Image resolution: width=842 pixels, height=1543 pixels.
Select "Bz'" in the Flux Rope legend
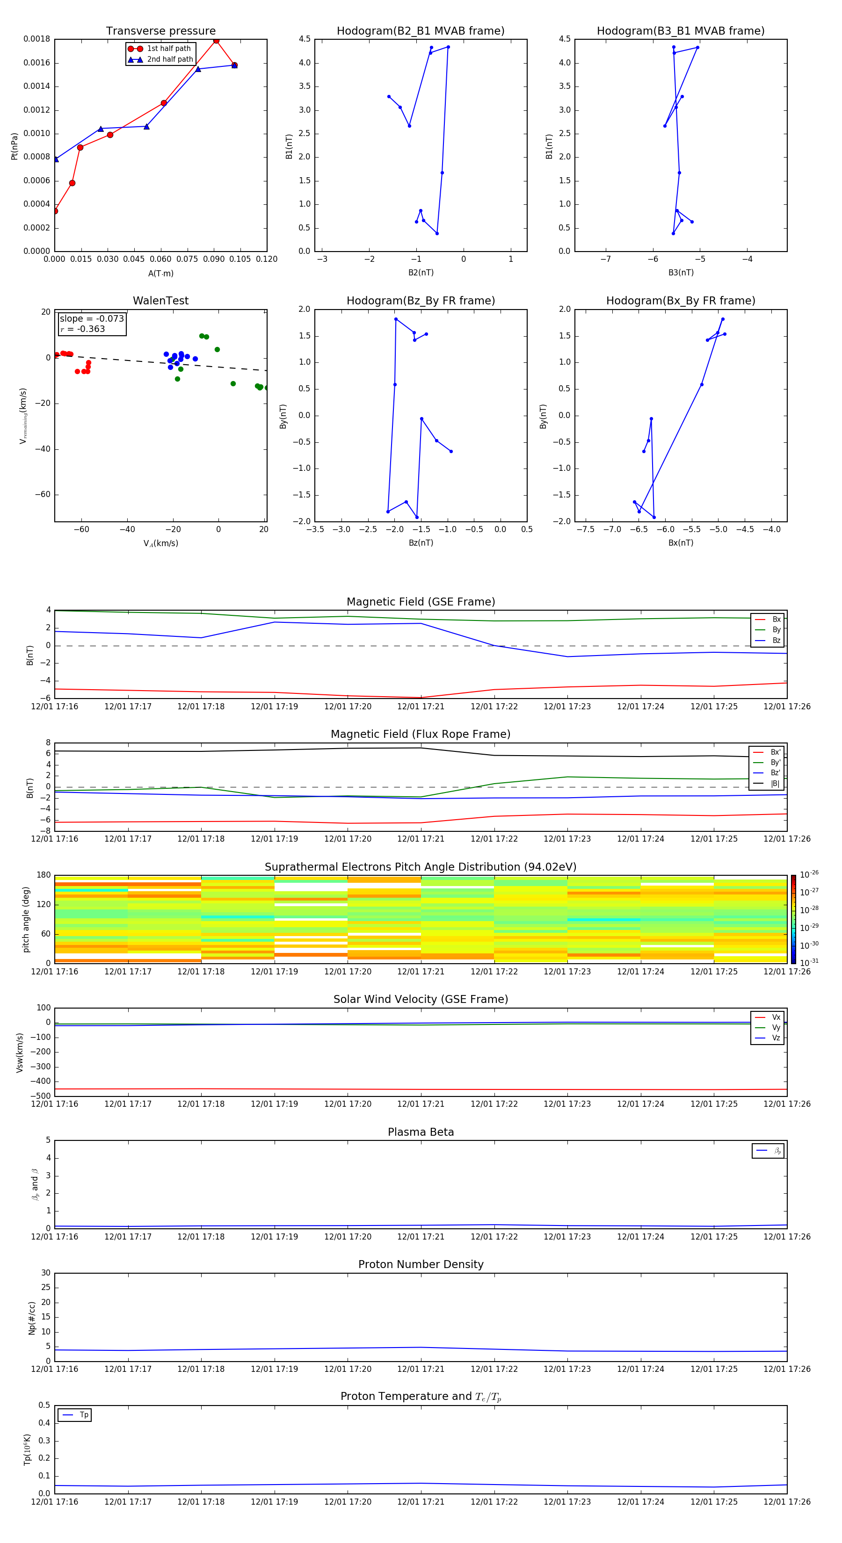pyautogui.click(x=767, y=773)
